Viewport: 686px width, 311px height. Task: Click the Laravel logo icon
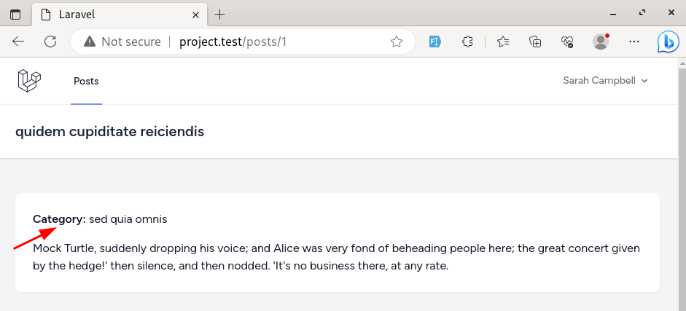click(x=29, y=81)
